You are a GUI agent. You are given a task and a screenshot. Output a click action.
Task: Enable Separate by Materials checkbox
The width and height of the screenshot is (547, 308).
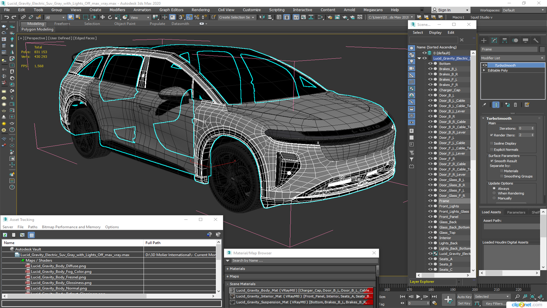[502, 171]
